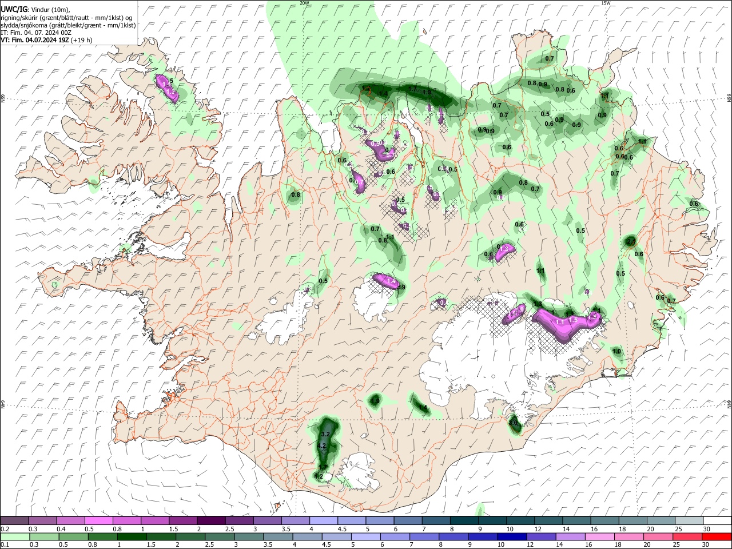Pick bright red rain swatch after 30
Viewport: 732px width, 549px height.
click(716, 536)
